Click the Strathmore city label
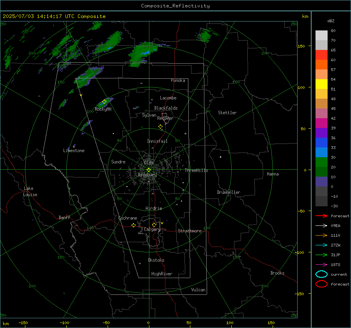This screenshot has height=328, width=351. (x=190, y=231)
